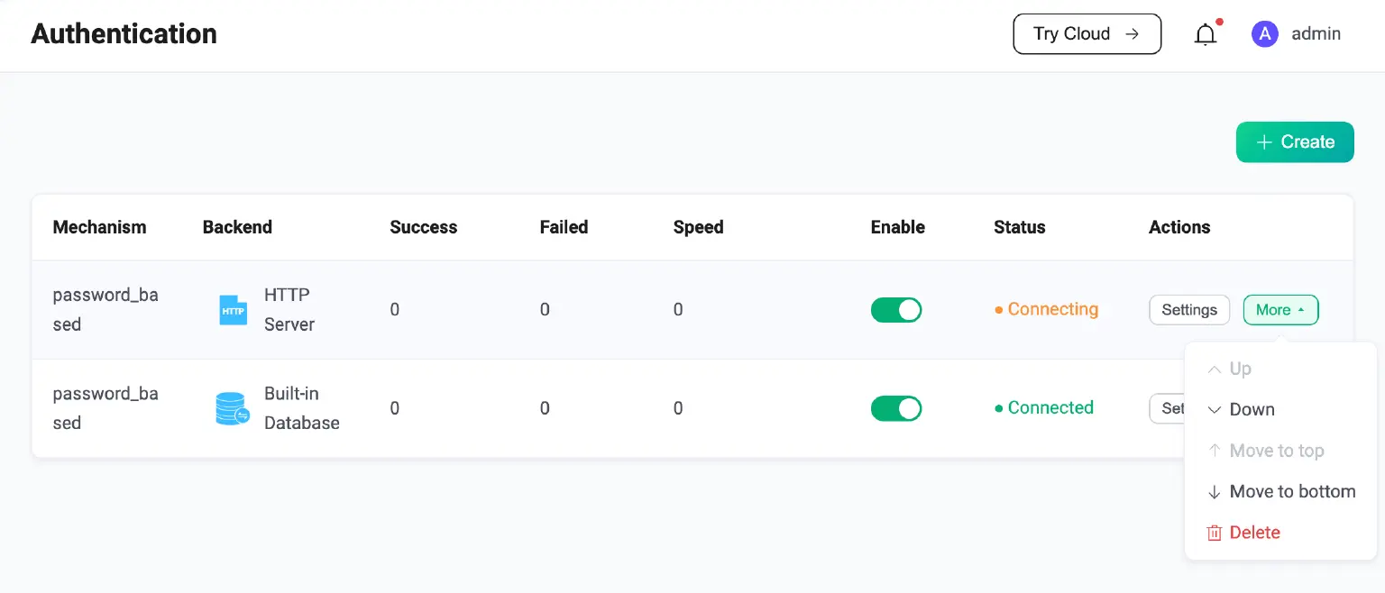Disable the Built-in Database authenticator toggle
Image resolution: width=1385 pixels, height=593 pixels.
pos(895,408)
